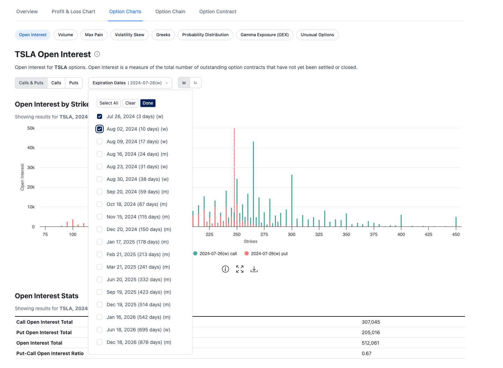
Task: View Probability Distribution chart
Action: 205,35
